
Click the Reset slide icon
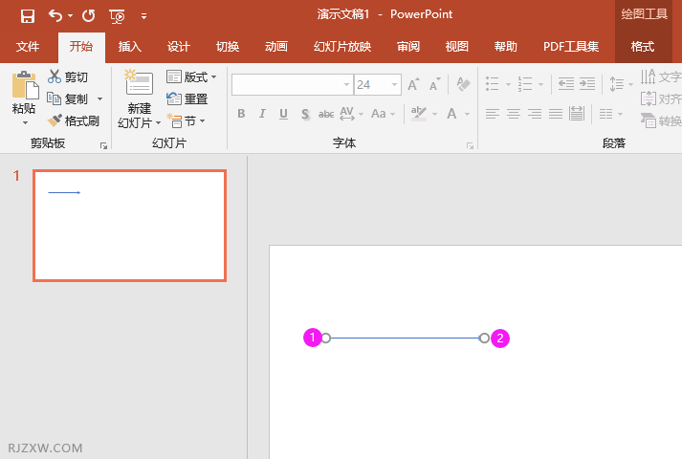(174, 98)
